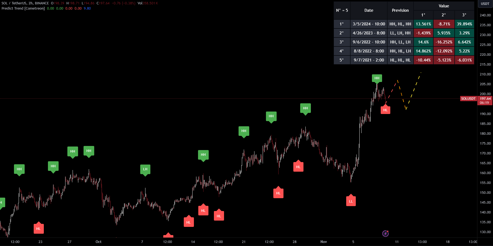
Task: Click the red HL marker beside the dashed forecast
Action: (x=386, y=110)
